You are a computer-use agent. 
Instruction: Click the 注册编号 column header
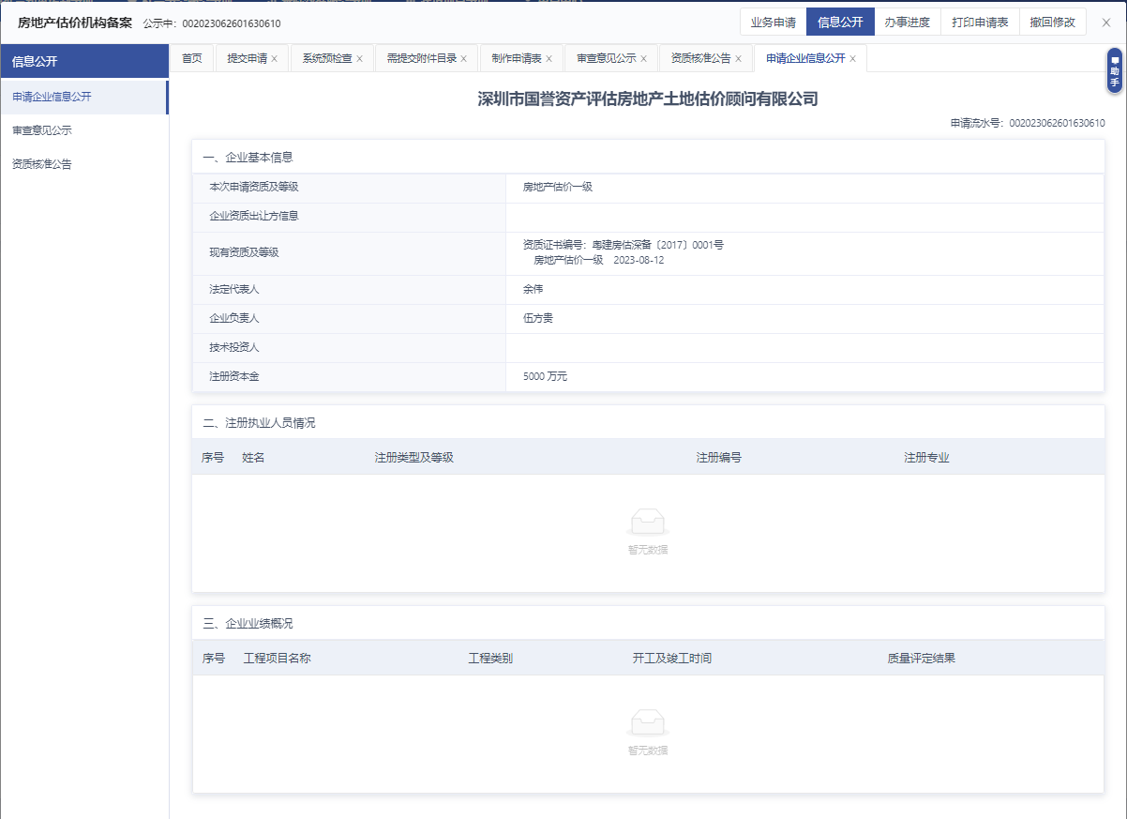(x=718, y=458)
